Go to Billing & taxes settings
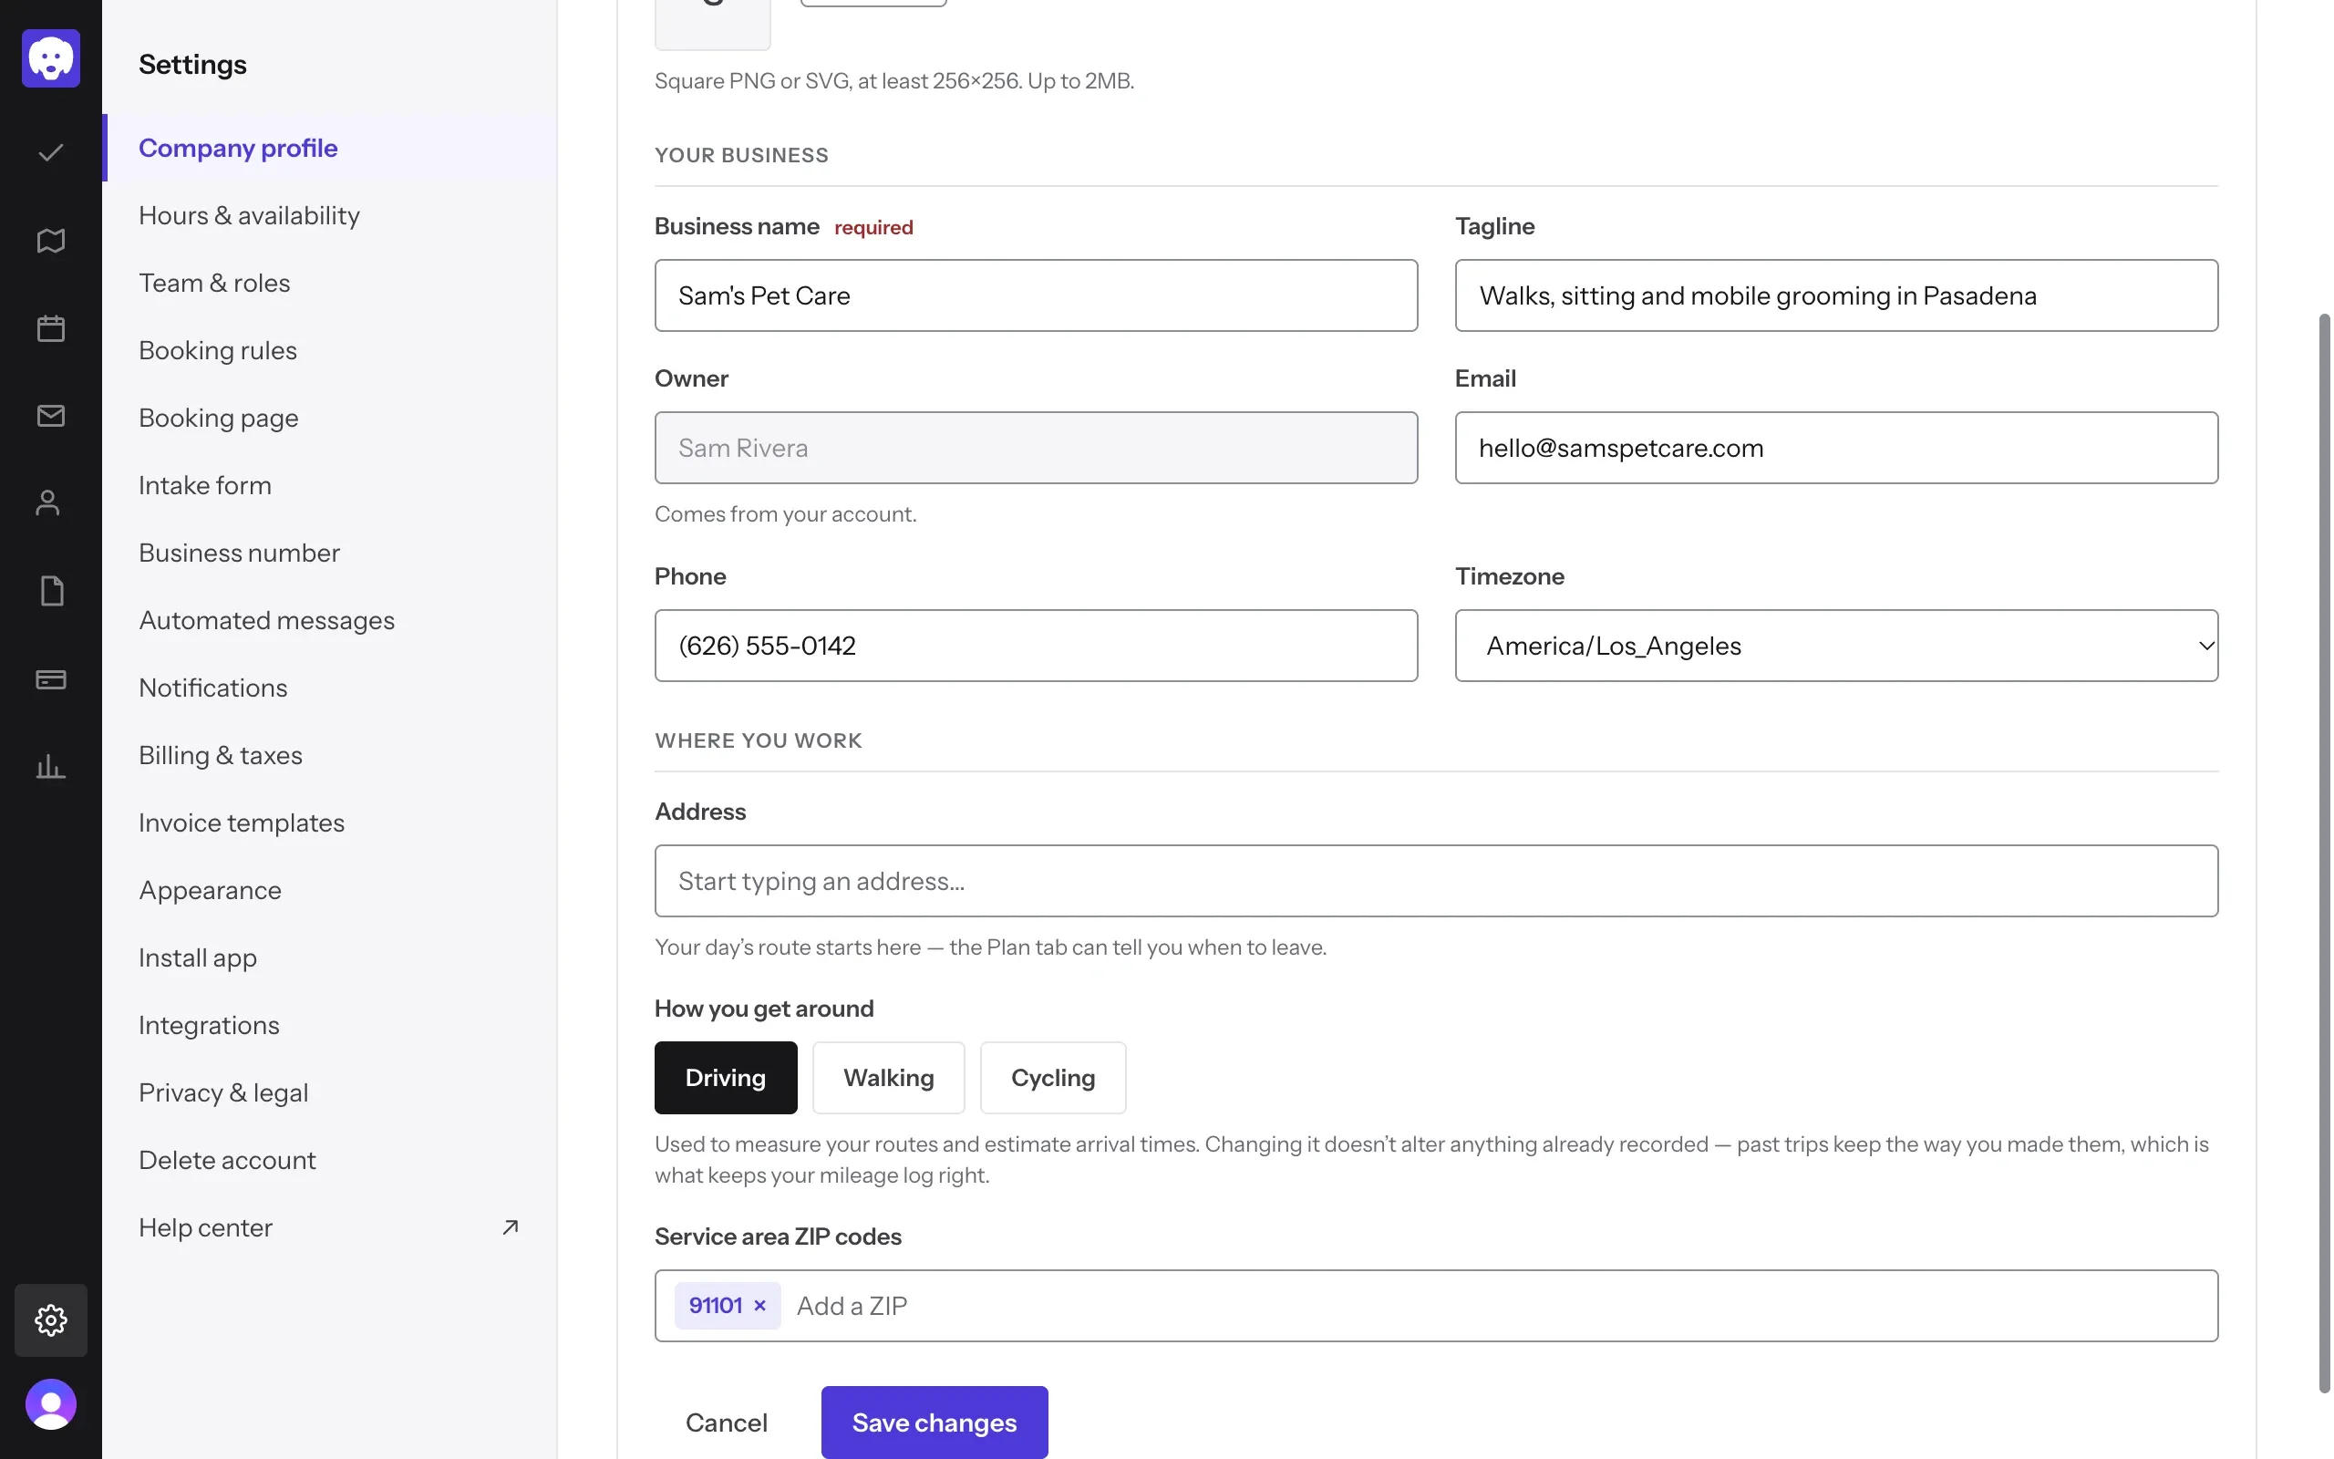 220,756
